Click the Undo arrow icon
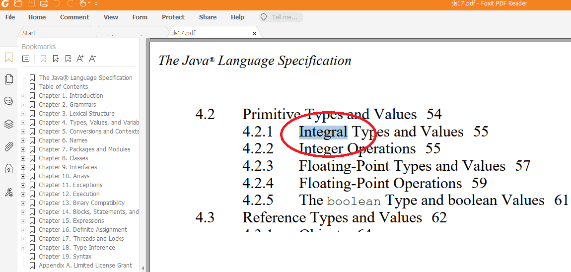This screenshot has height=272, width=571. click(x=56, y=3)
